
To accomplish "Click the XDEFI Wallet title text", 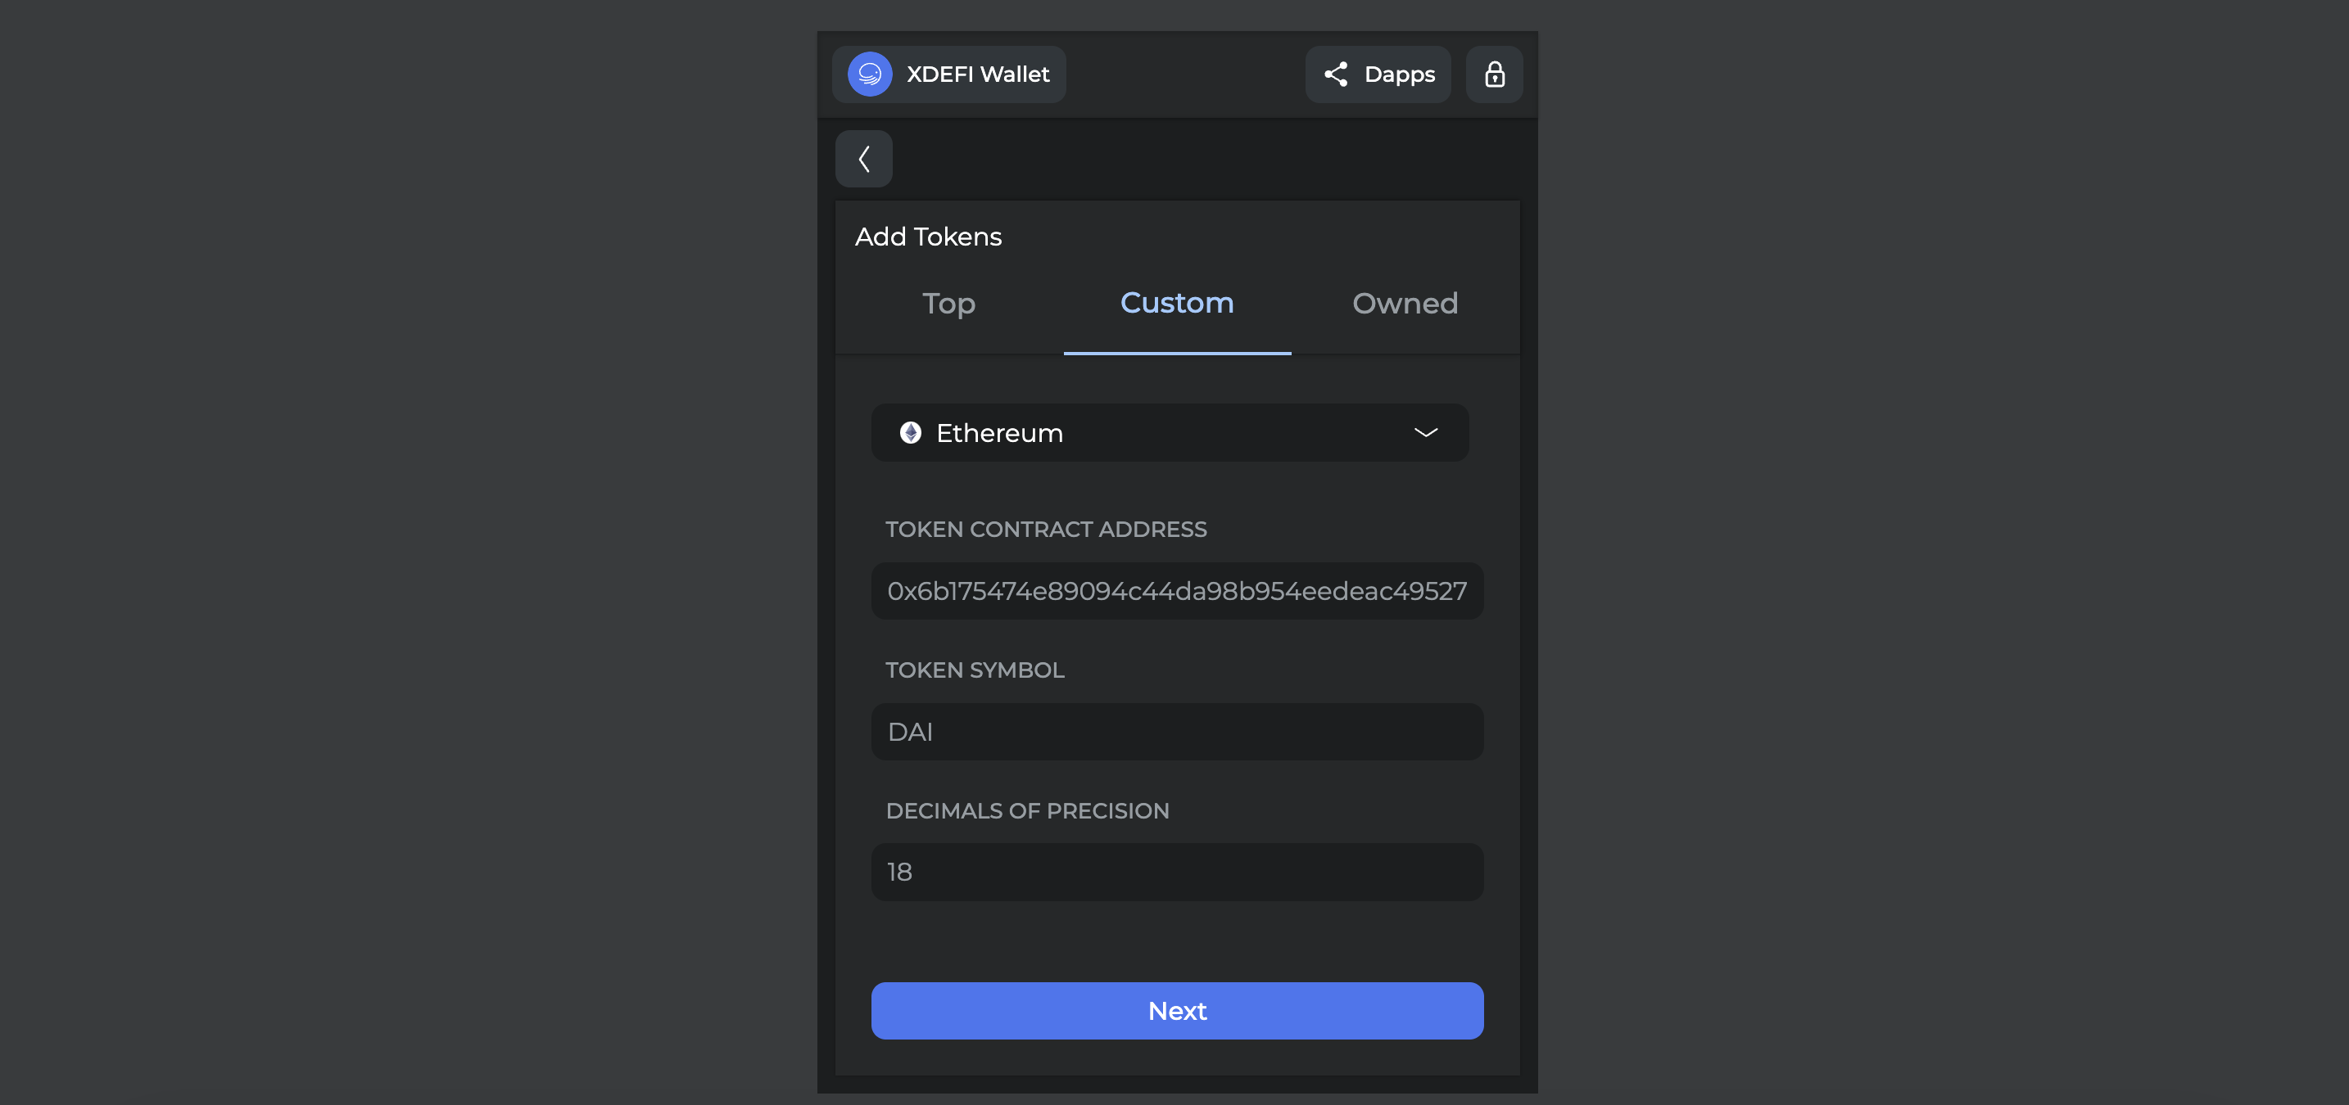I will [x=978, y=74].
